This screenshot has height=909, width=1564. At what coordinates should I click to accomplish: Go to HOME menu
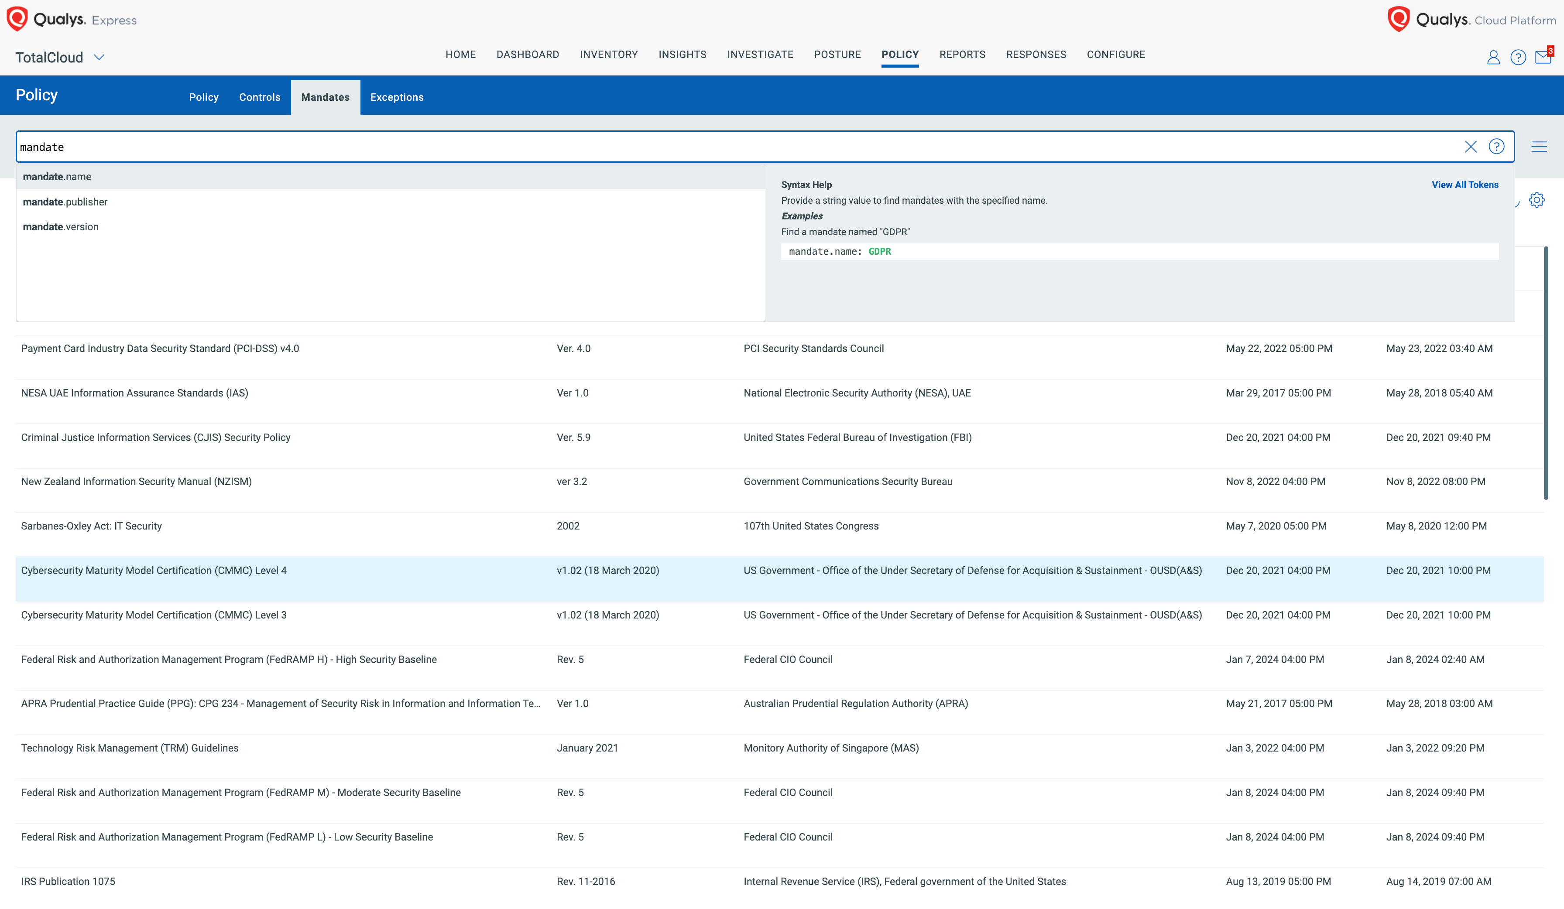point(460,55)
